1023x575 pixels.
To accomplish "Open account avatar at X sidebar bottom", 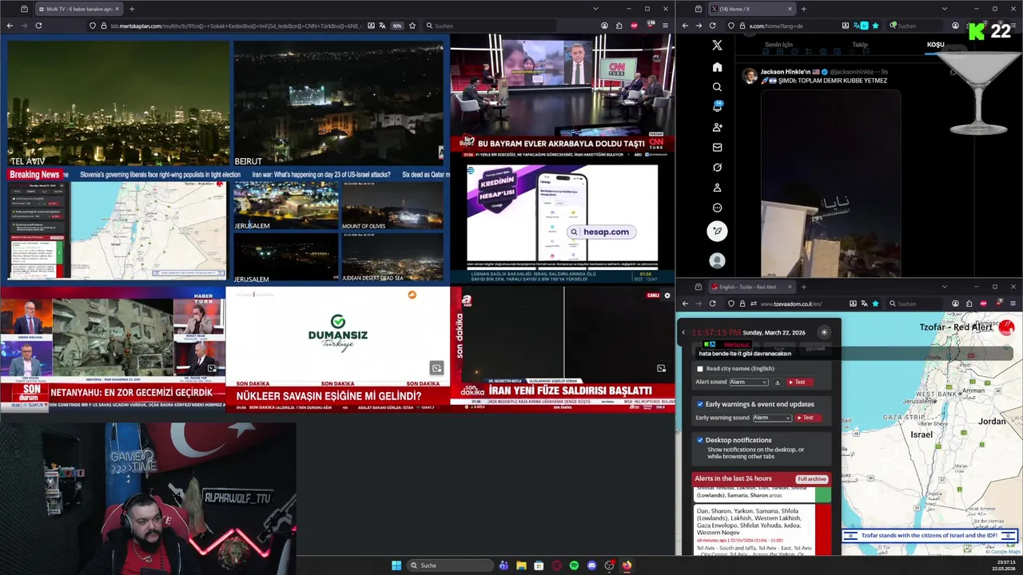I will [x=717, y=260].
